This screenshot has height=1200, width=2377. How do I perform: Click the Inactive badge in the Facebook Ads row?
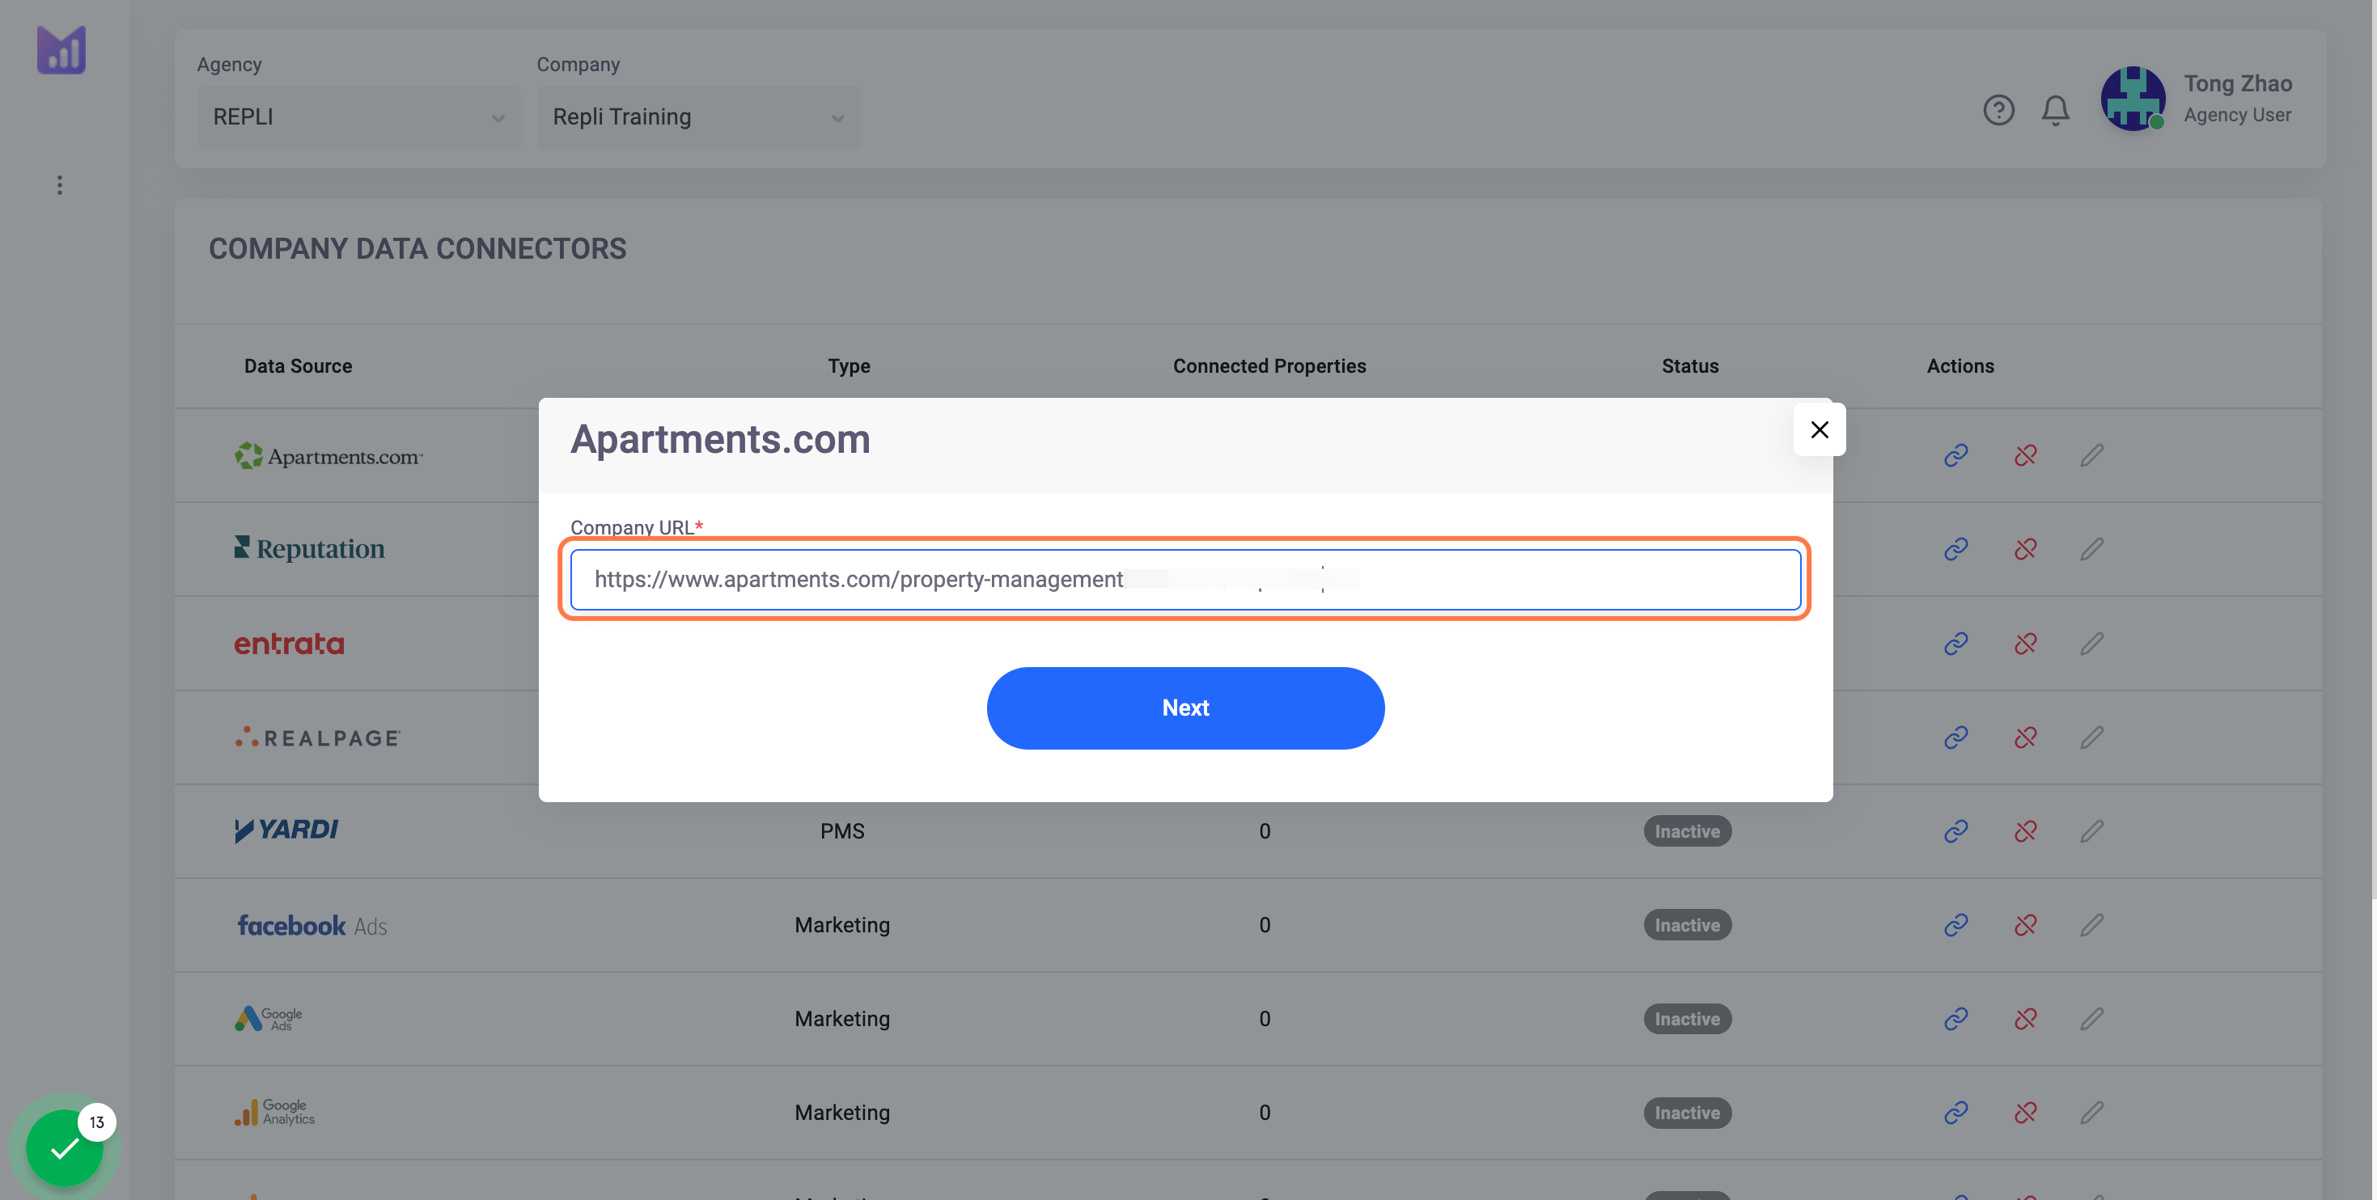(x=1687, y=925)
